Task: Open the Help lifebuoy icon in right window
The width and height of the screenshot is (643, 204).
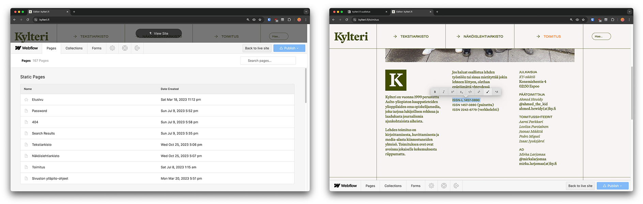Action: [444, 186]
